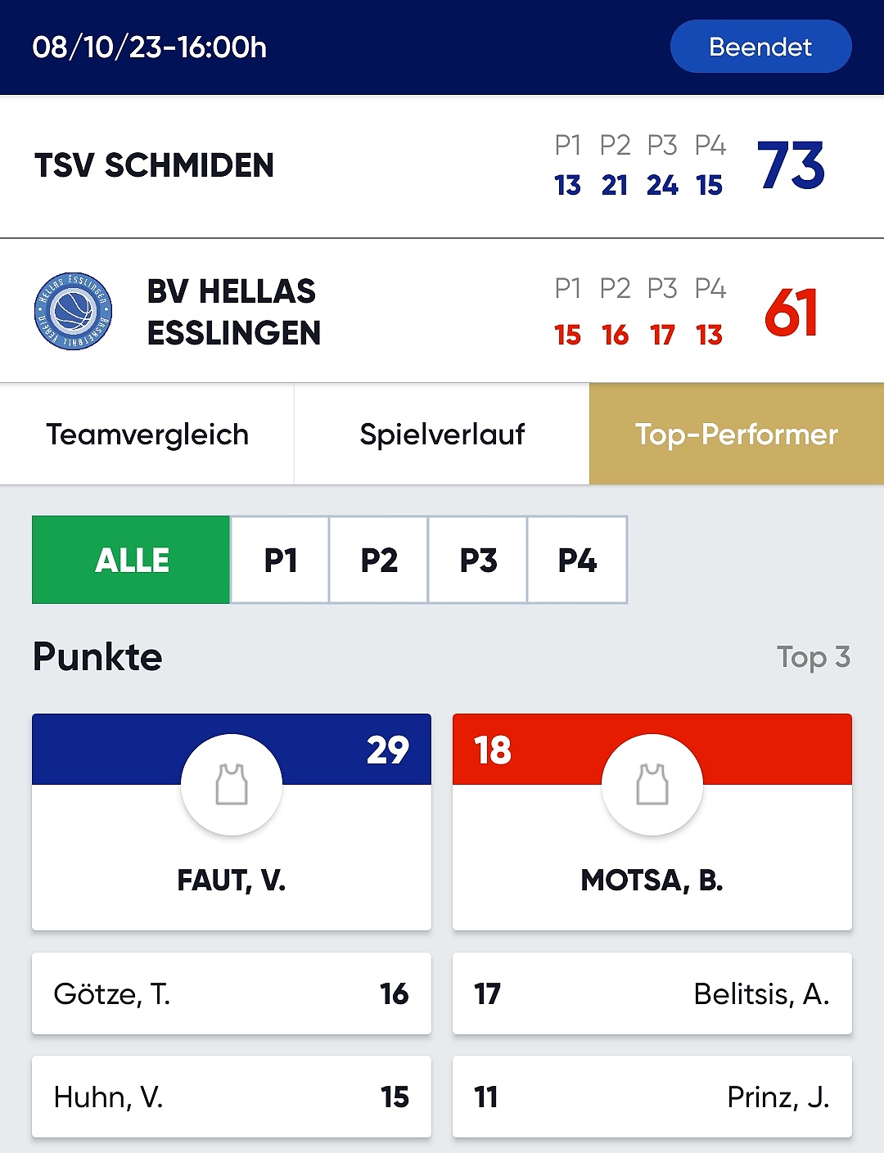Select the Huhn, V. player row
Image resolution: width=884 pixels, height=1153 pixels.
pos(232,1097)
